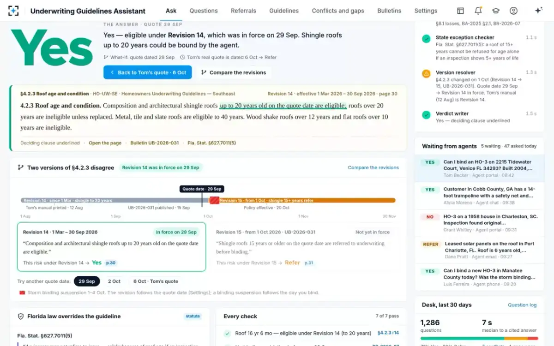Select the 29 Sep quote date option

click(x=87, y=281)
